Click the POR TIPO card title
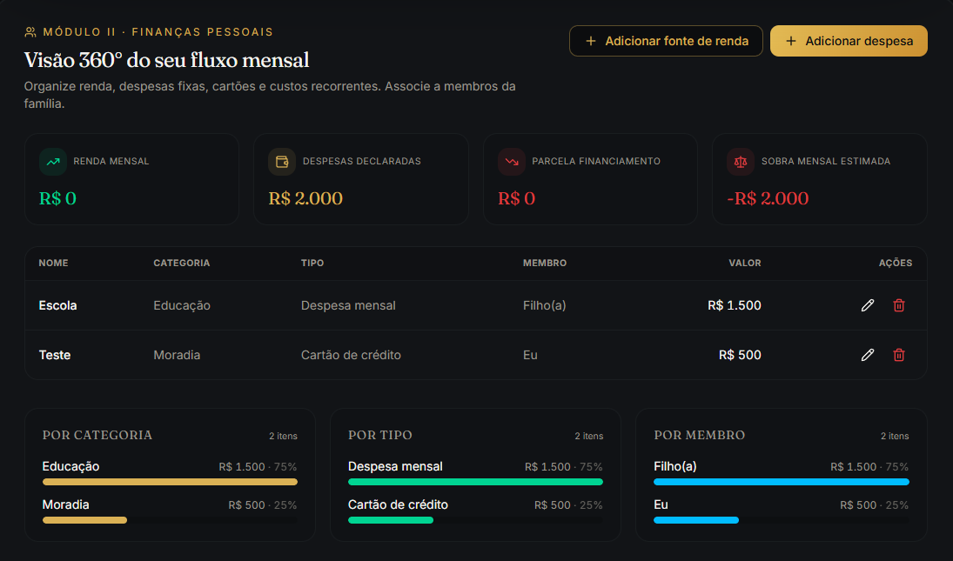The image size is (953, 561). click(379, 436)
